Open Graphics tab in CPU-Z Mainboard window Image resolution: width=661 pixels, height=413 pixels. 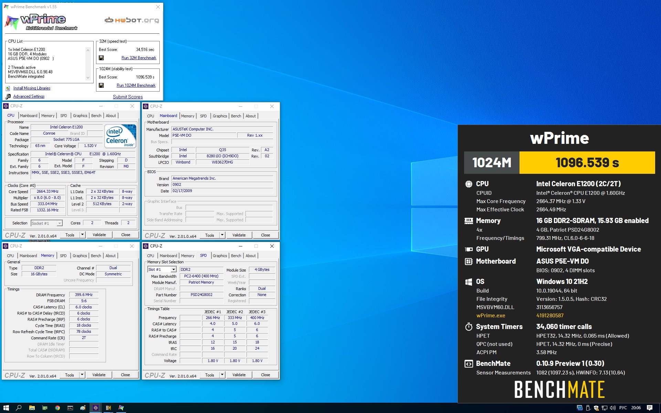pos(220,116)
